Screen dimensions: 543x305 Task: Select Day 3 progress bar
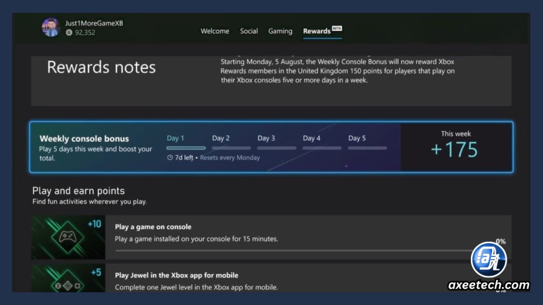pos(277,148)
